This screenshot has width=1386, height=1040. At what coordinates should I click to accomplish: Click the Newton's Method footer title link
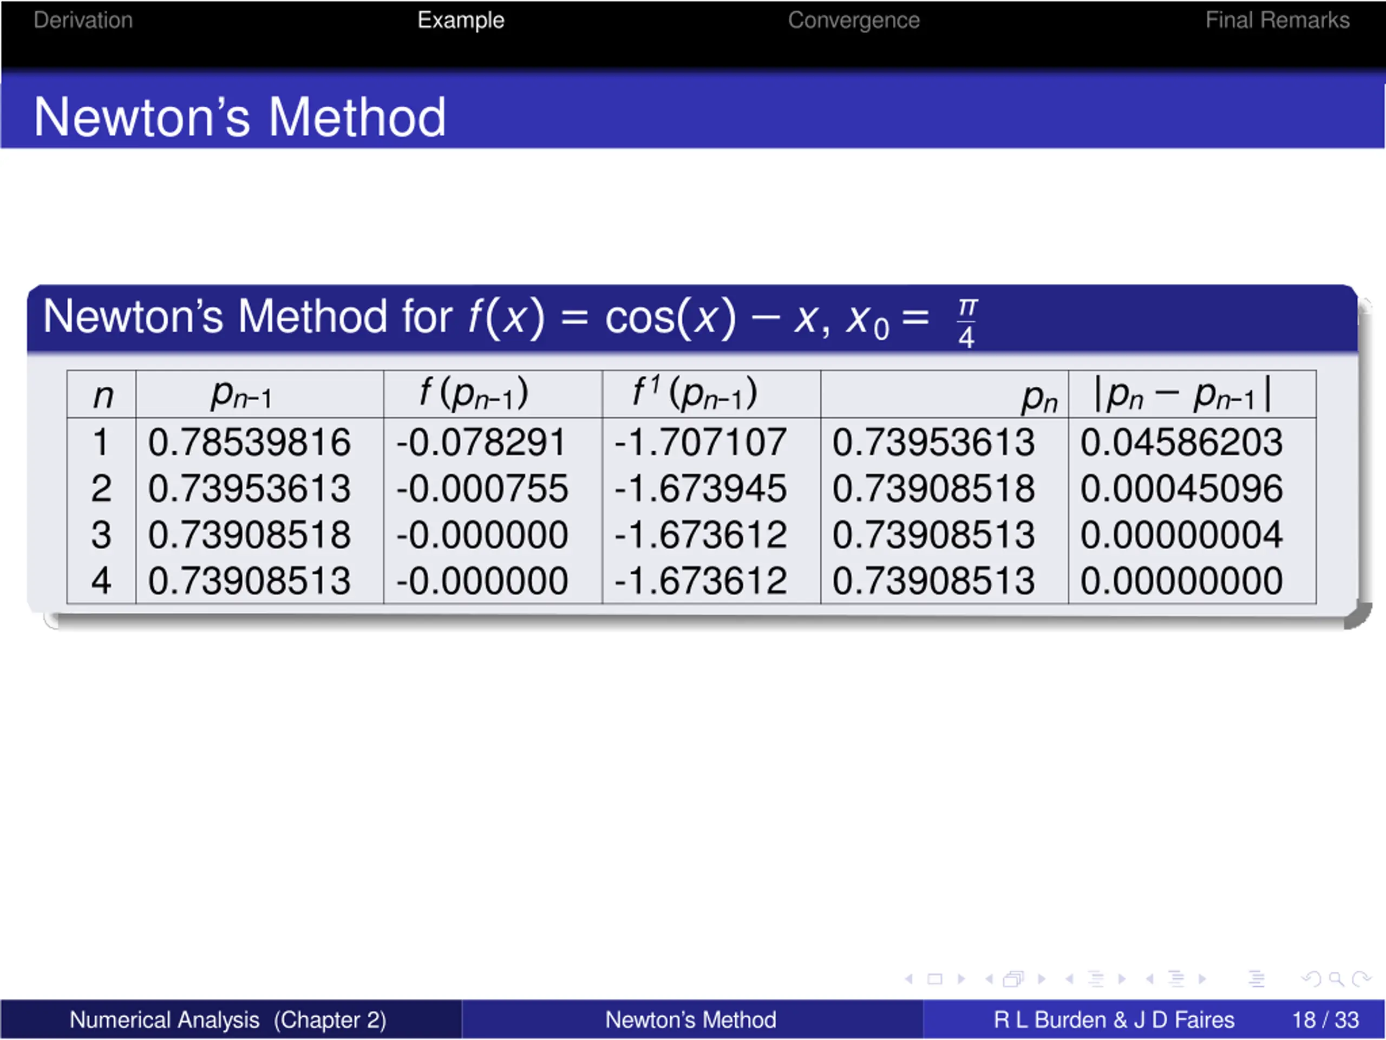690,1020
